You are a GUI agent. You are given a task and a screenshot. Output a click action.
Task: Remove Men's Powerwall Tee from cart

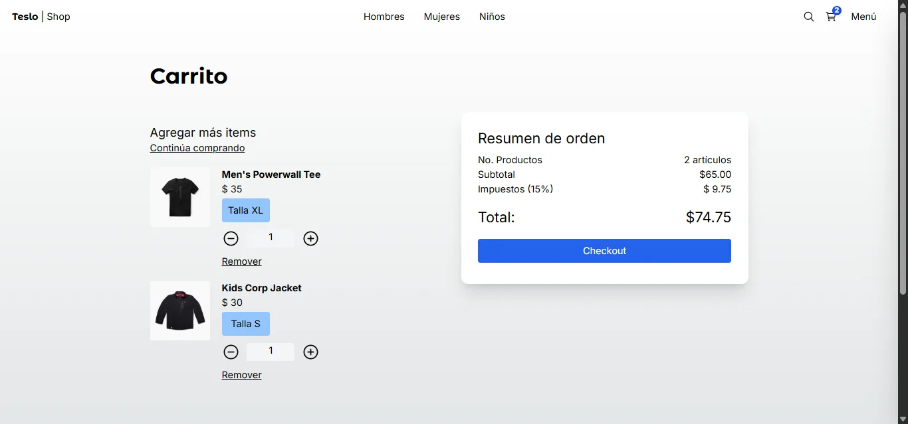coord(241,261)
